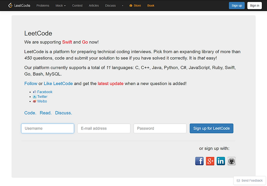This screenshot has height=186, width=267.
Task: Open Articles in the navbar
Action: (x=94, y=6)
